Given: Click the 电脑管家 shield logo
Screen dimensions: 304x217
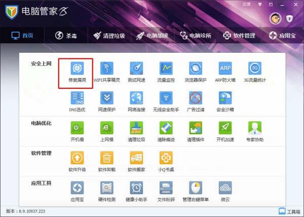Looking at the screenshot, I should tap(12, 12).
